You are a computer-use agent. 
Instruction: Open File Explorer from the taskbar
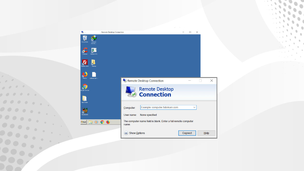[90, 122]
